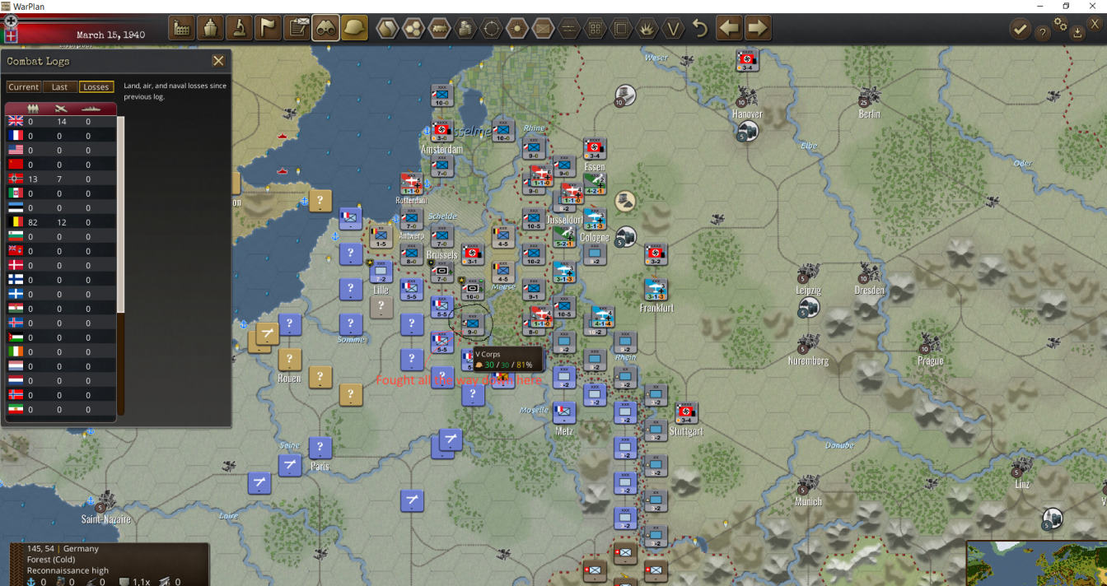This screenshot has width=1107, height=586.
Task: Toggle the terrain hex map overlay
Action: coord(387,28)
